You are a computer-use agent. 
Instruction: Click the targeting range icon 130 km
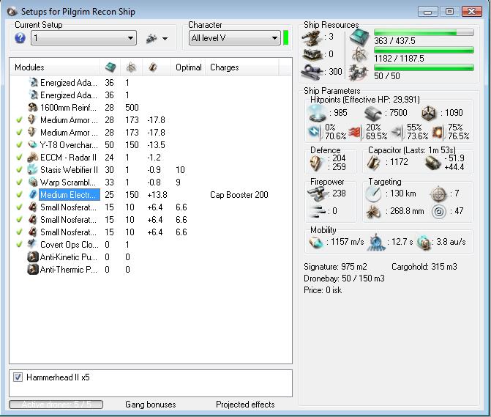point(373,193)
